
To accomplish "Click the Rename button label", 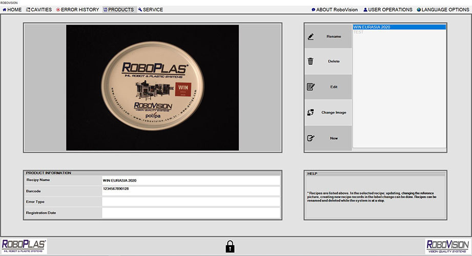I will (x=334, y=36).
